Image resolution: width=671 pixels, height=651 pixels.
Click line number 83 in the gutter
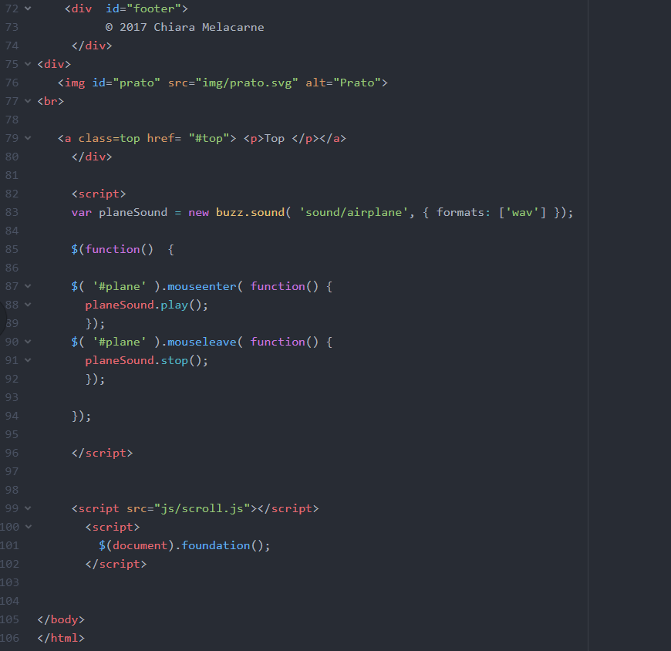tap(11, 212)
